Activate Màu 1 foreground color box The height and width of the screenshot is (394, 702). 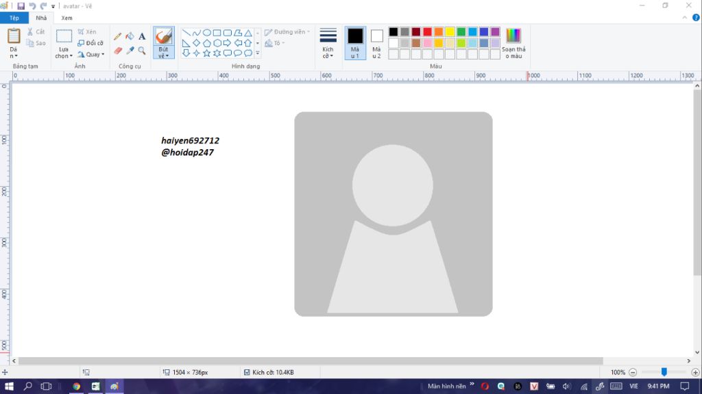pyautogui.click(x=355, y=43)
